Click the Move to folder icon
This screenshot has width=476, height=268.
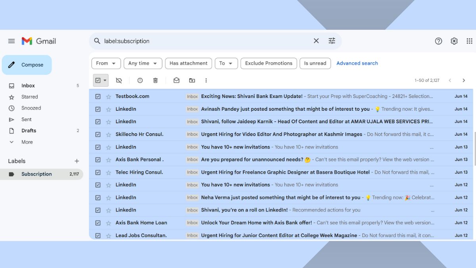point(192,80)
